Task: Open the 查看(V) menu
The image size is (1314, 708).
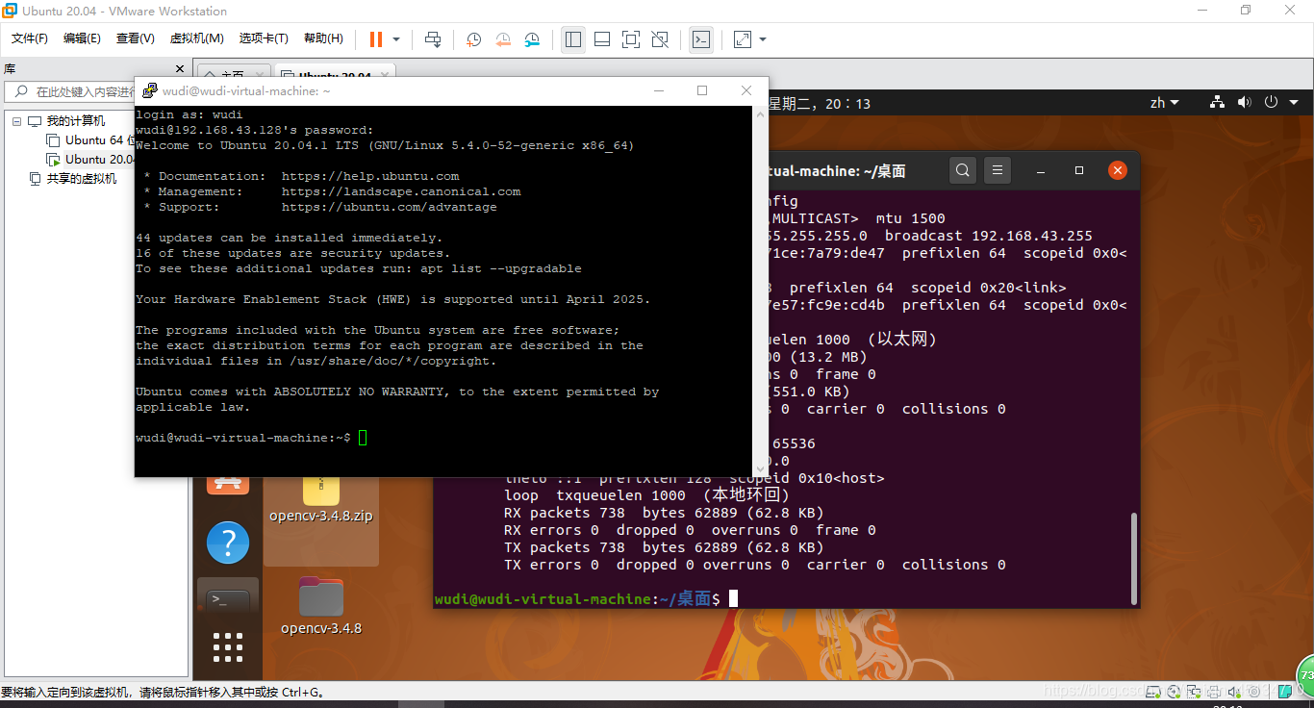Action: pyautogui.click(x=135, y=38)
